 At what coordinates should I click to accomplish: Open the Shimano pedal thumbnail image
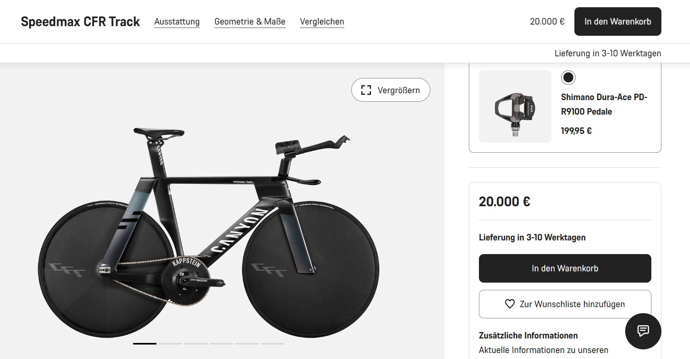click(515, 107)
